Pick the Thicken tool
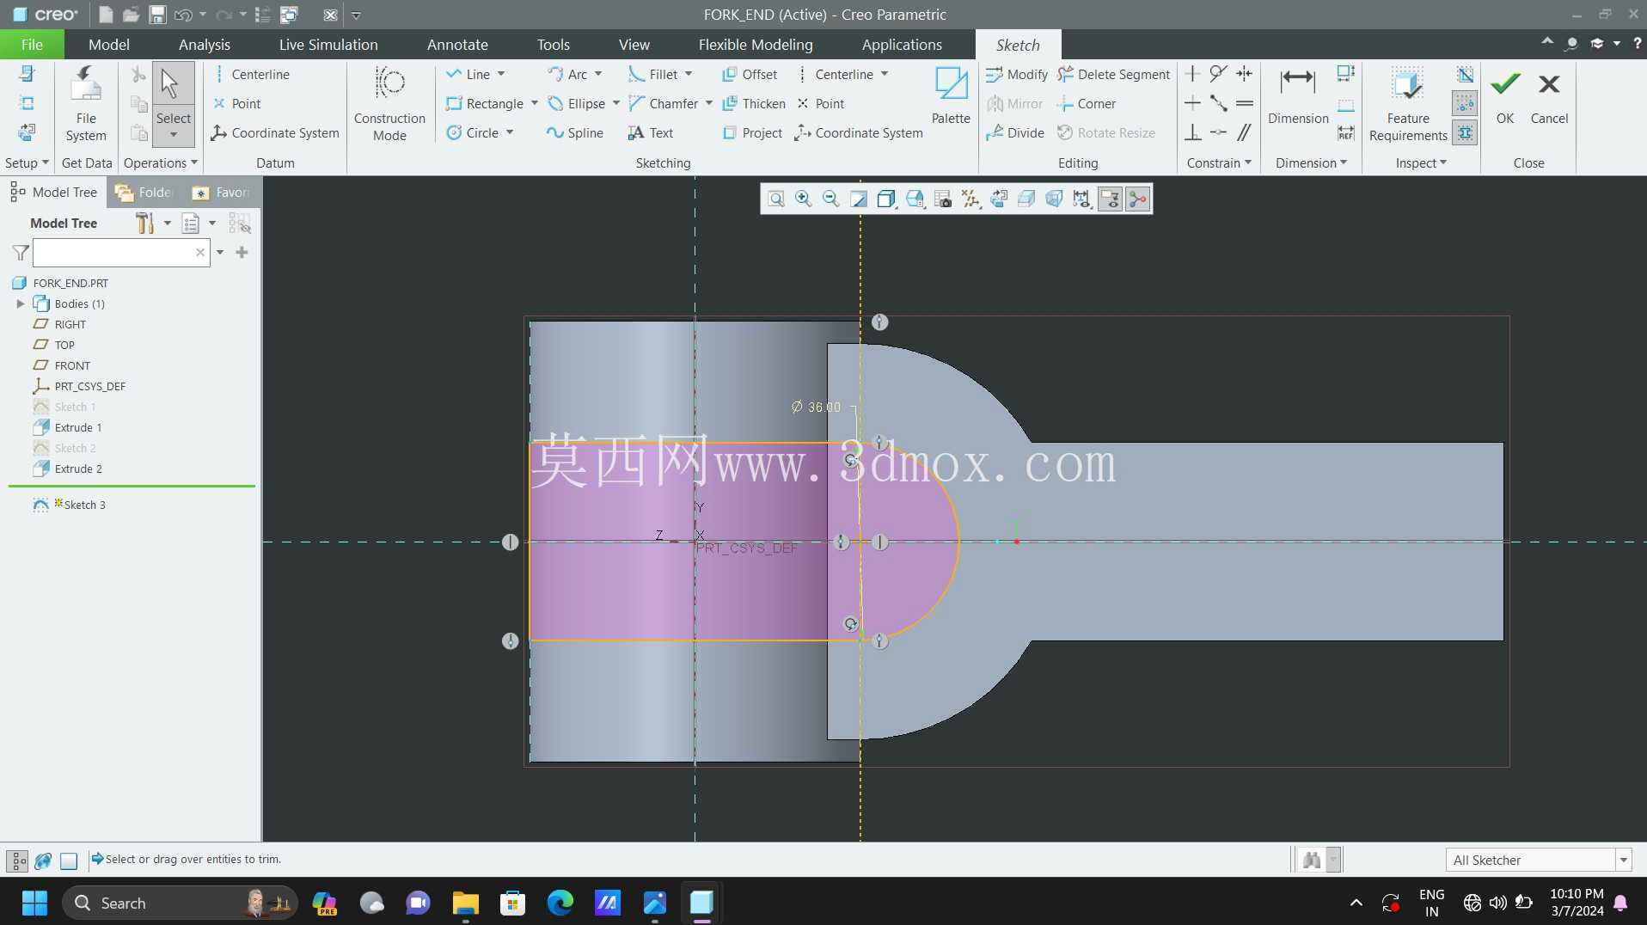Image resolution: width=1647 pixels, height=925 pixels. click(x=754, y=104)
